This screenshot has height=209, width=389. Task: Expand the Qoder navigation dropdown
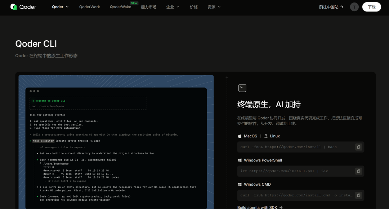pos(60,7)
